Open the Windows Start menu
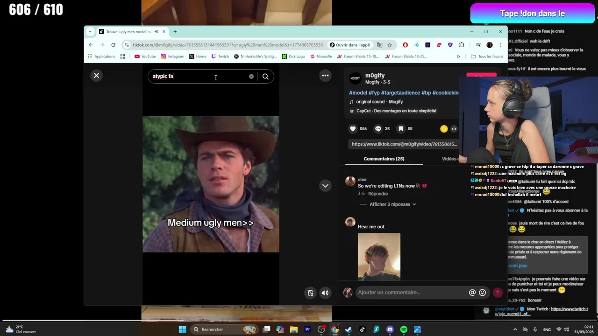This screenshot has width=598, height=336. point(183,329)
